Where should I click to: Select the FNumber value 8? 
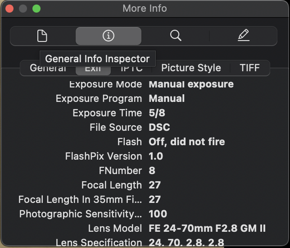click(152, 170)
